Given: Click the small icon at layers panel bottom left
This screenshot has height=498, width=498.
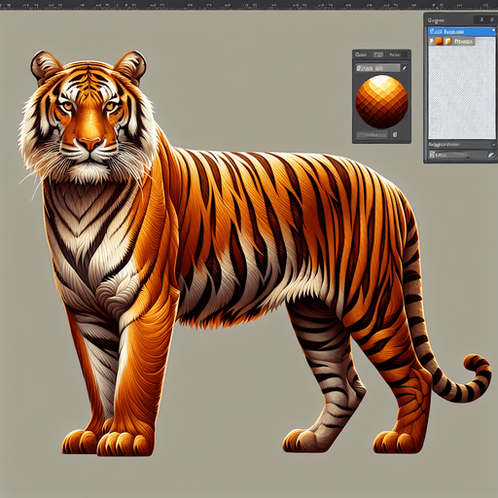Looking at the screenshot, I should pyautogui.click(x=432, y=155).
